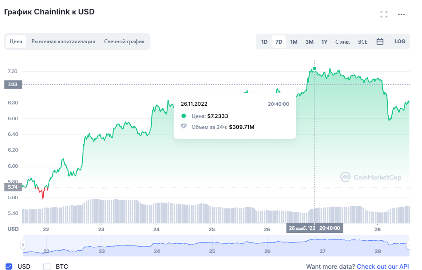The image size is (422, 270).
Task: Click the $7.2333 price value in tooltip
Action: coord(218,116)
